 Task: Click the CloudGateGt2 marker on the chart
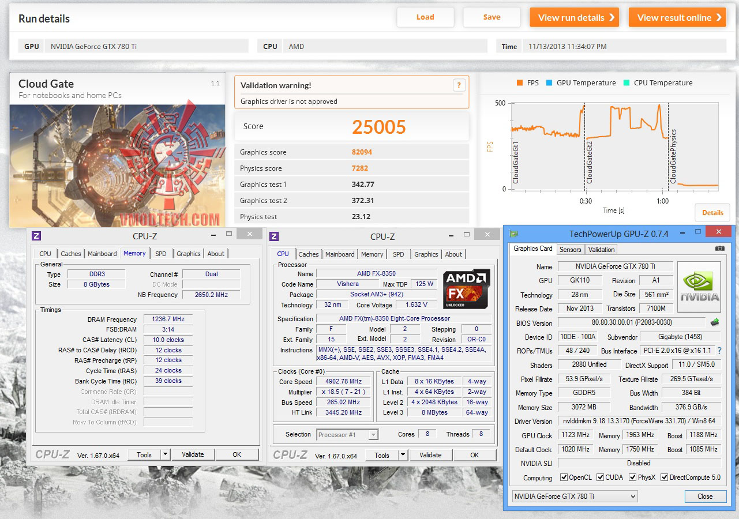[589, 162]
